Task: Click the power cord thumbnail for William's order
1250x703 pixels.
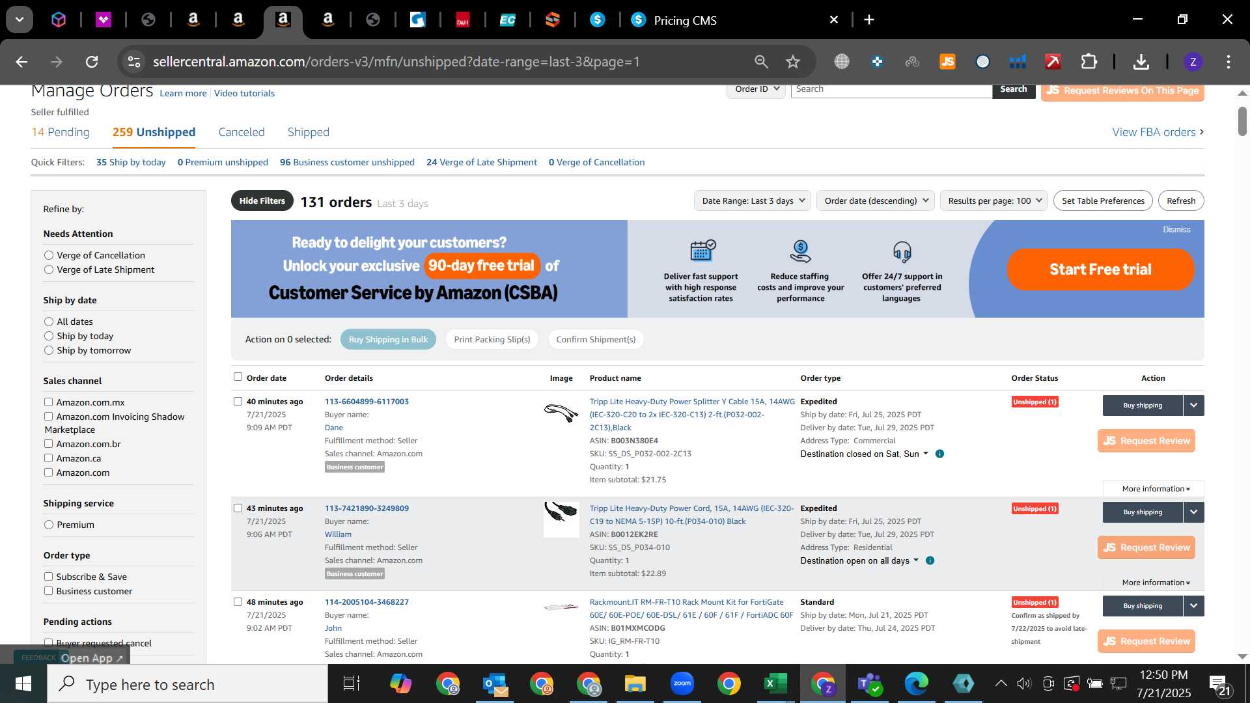Action: [x=561, y=519]
